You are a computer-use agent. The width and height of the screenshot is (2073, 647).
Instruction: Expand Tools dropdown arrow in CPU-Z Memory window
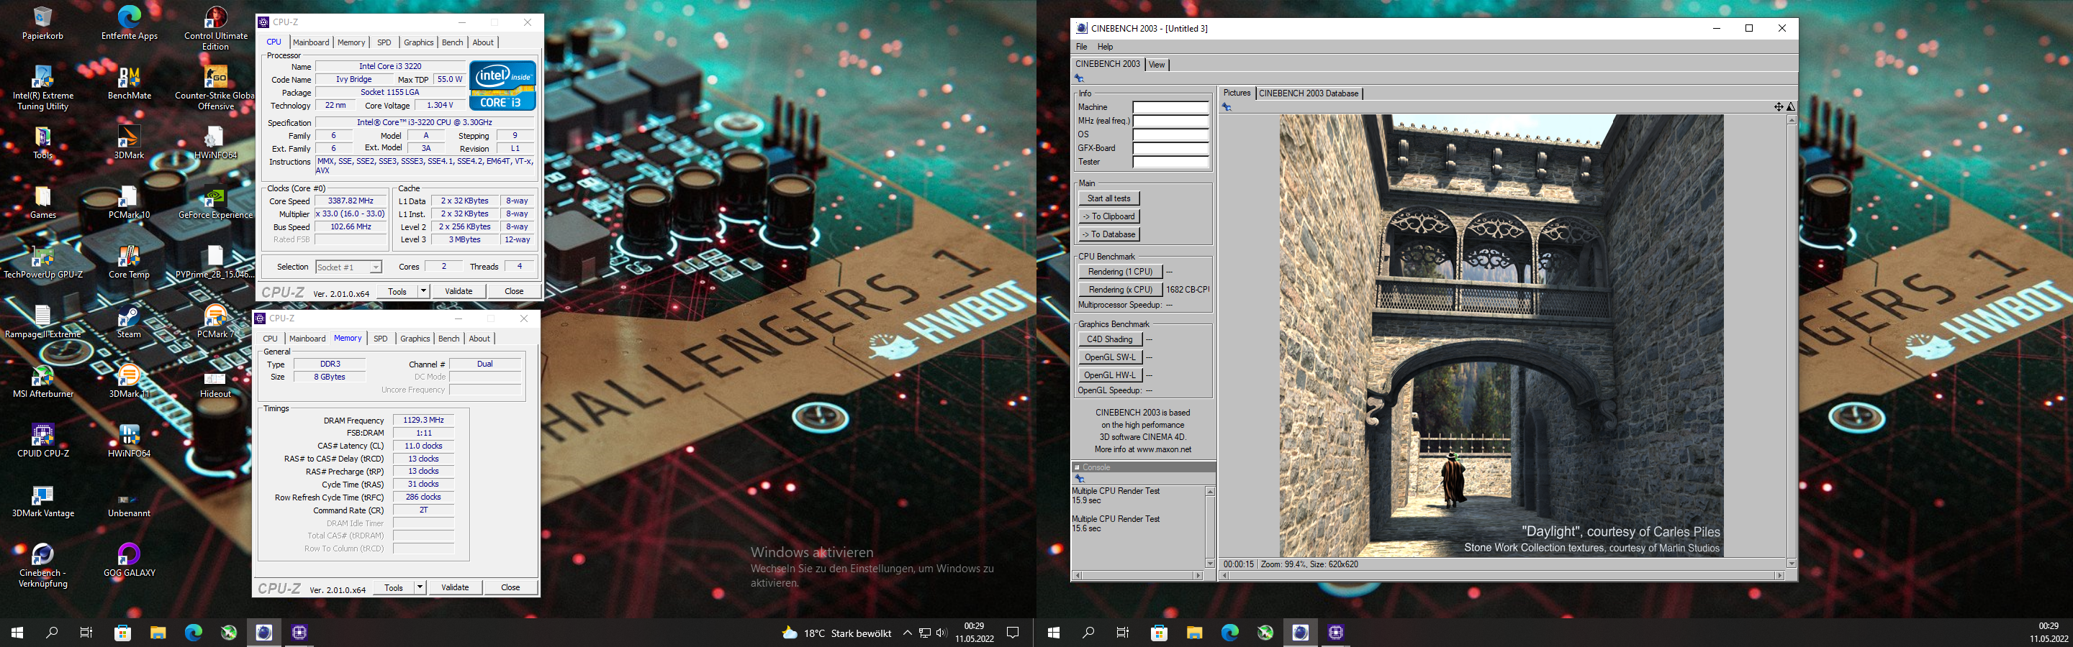tap(419, 587)
